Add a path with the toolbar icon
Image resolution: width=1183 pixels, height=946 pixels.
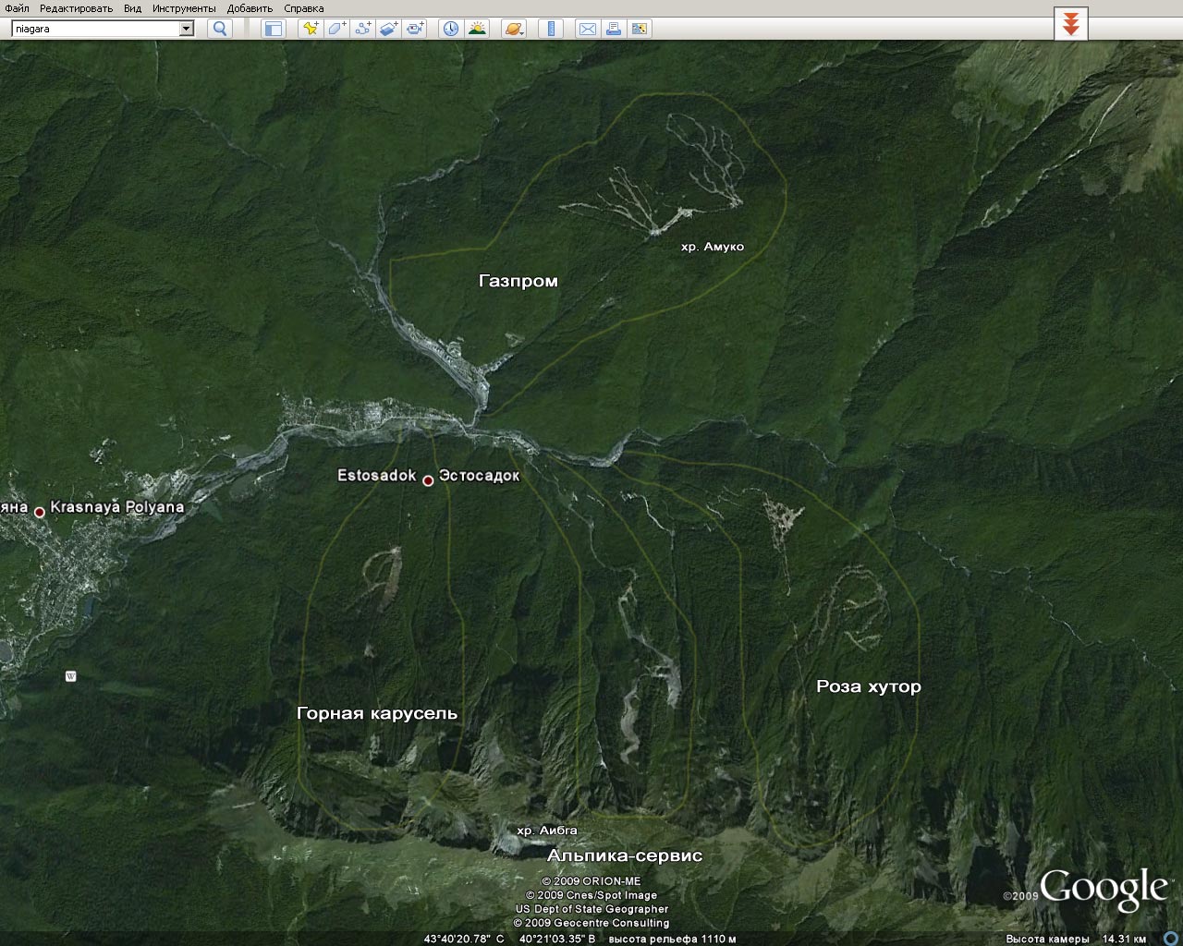[362, 29]
